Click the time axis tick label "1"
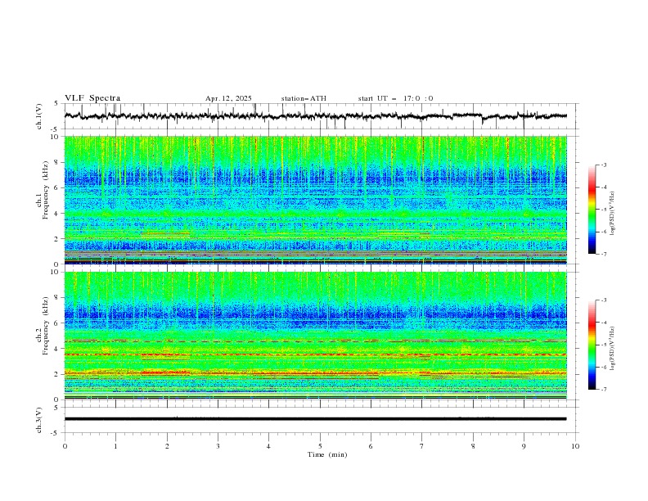The width and height of the screenshot is (648, 501). click(x=115, y=446)
